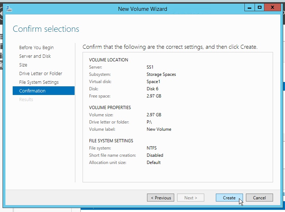The image size is (285, 212).
Task: Click the New Volume Wizard title text
Action: click(x=143, y=9)
